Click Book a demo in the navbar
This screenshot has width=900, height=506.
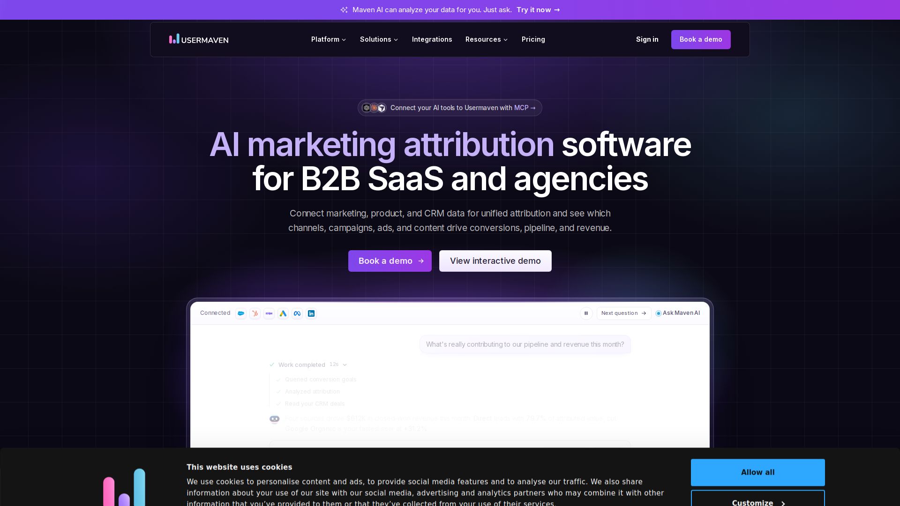tap(701, 39)
